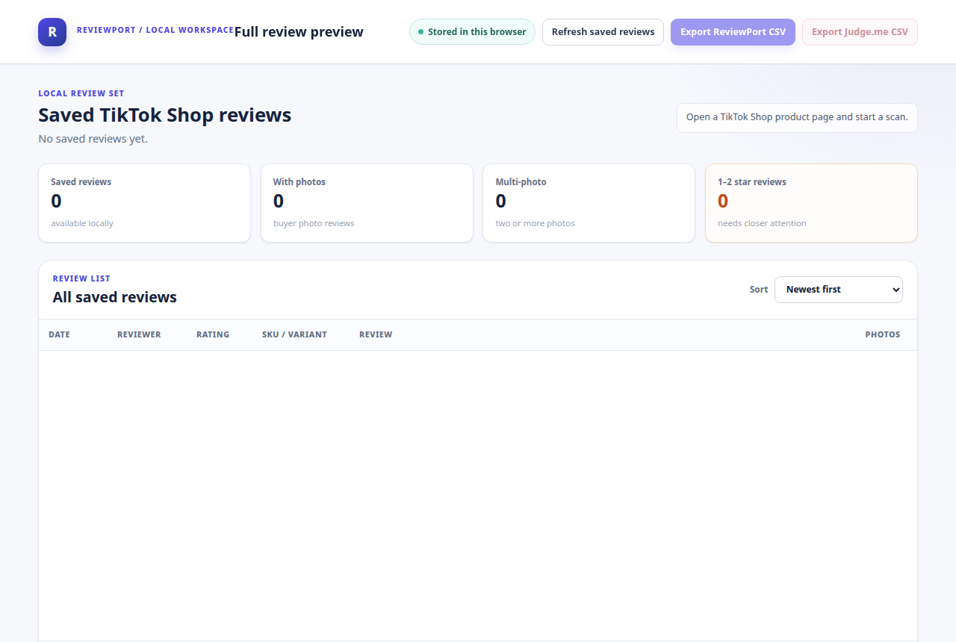Click the Multi-photo stat card
Viewport: 956px width, 642px height.
(589, 203)
